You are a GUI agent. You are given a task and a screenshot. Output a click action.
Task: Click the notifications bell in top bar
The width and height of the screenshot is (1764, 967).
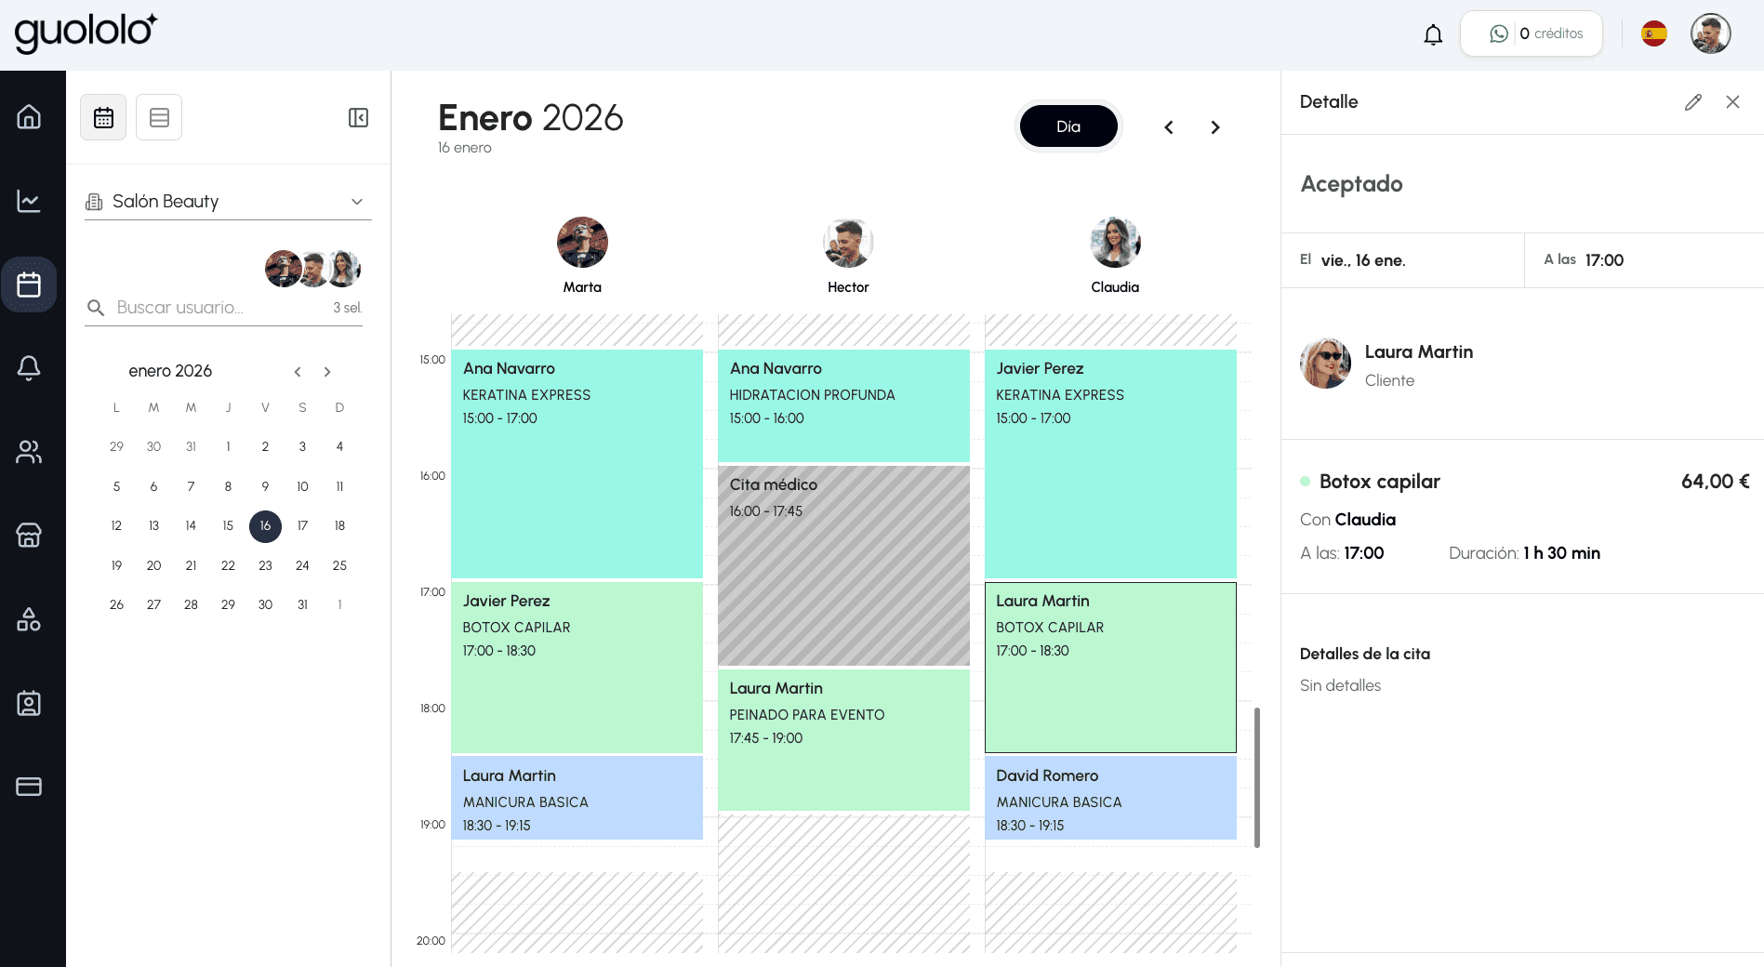(x=1433, y=34)
